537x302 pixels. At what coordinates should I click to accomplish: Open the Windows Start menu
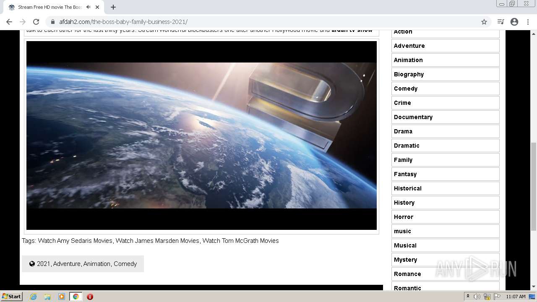pos(12,297)
